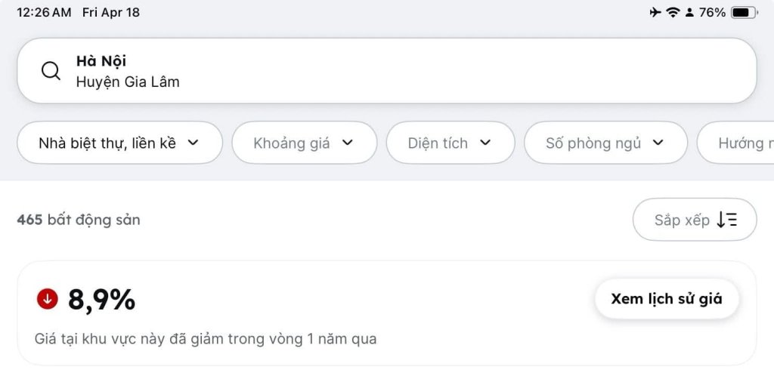Screen dimensions: 774x388
Task: Click the red price-decrease arrow icon
Action: 48,298
